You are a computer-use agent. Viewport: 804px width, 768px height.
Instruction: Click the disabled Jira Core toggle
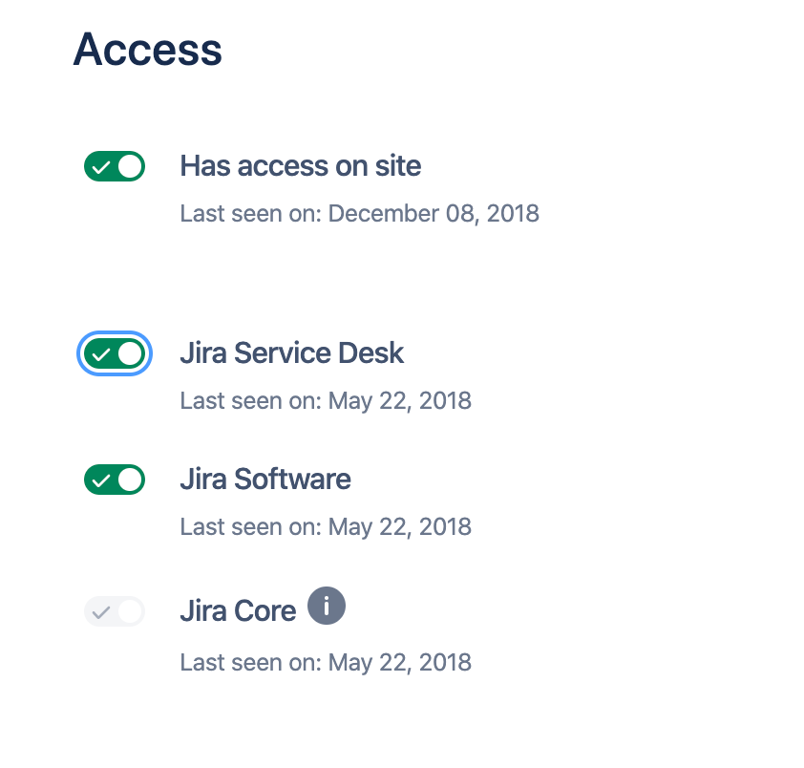click(x=115, y=610)
